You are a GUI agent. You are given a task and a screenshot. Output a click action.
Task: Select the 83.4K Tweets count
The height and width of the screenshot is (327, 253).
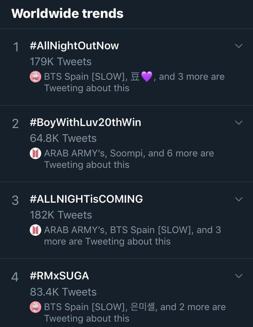tap(63, 292)
